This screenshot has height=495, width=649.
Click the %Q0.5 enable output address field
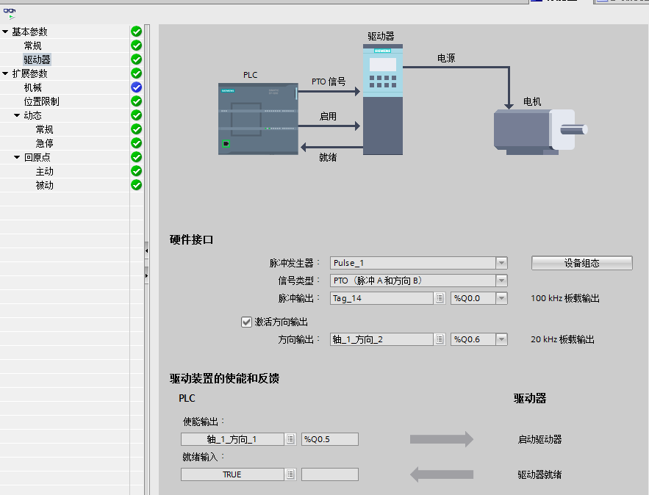pos(329,439)
